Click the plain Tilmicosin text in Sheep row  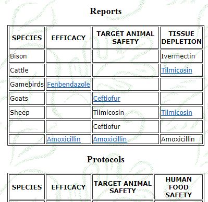(x=108, y=113)
